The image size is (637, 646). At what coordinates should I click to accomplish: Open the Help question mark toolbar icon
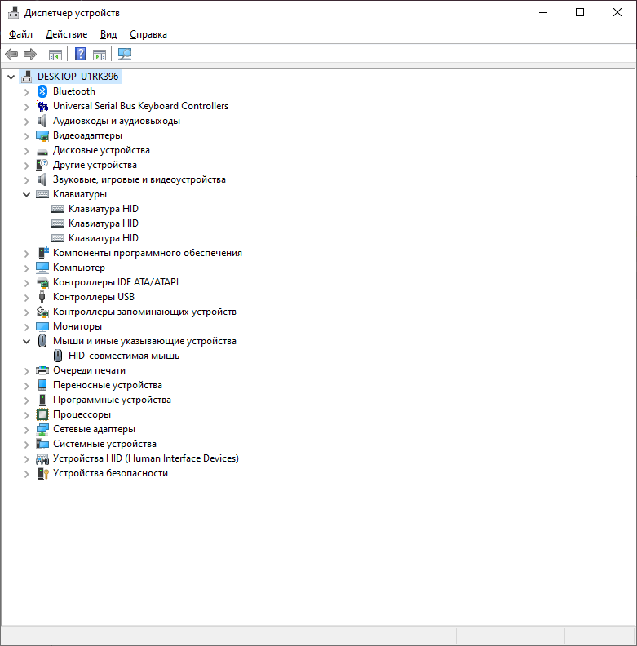[x=81, y=54]
